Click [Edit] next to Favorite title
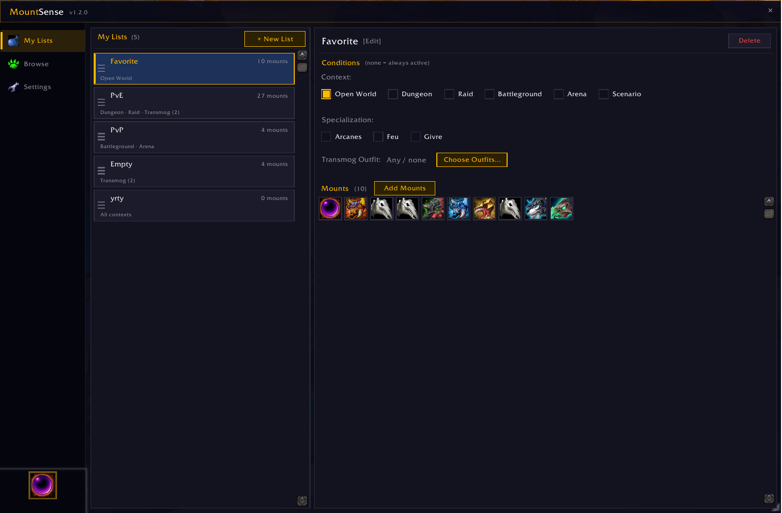The image size is (782, 513). tap(372, 41)
